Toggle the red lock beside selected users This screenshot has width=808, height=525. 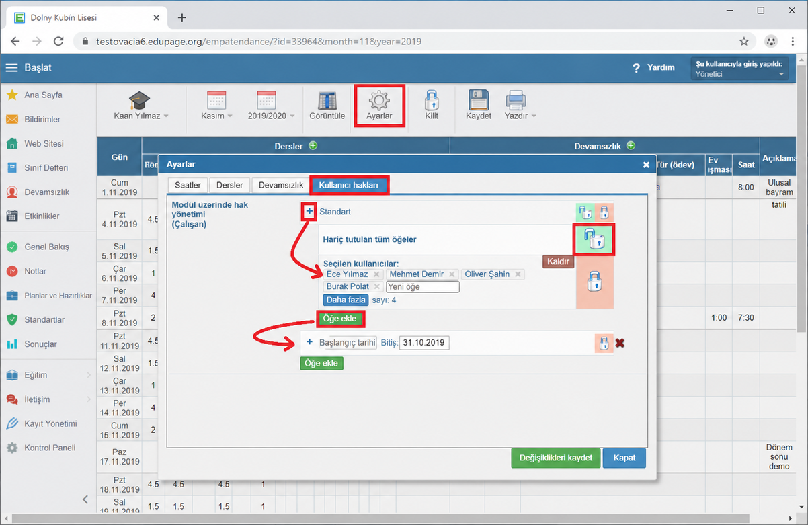594,282
